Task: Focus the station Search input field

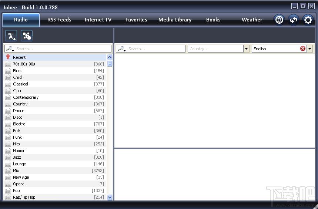Action: [x=151, y=49]
